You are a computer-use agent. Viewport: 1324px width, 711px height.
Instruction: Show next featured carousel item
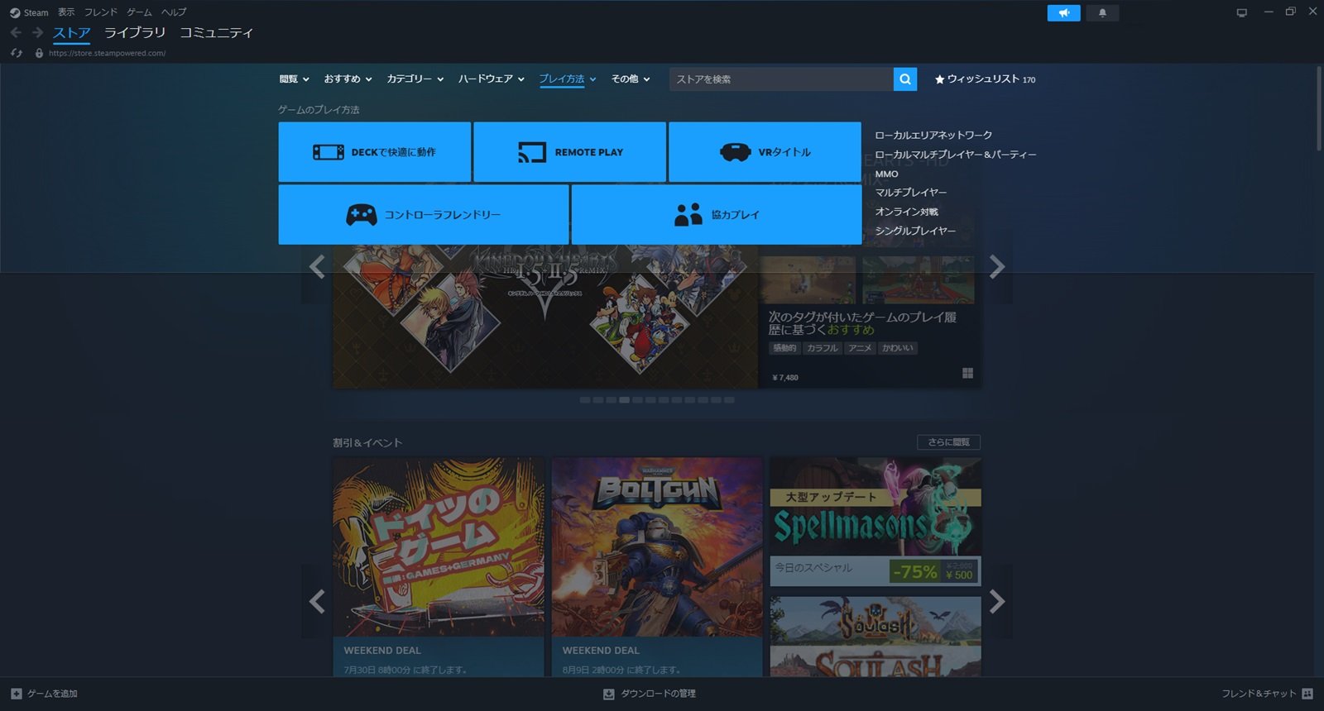[997, 266]
